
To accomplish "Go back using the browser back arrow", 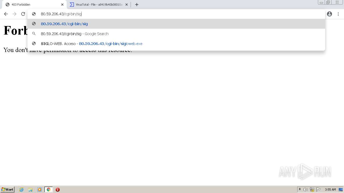I will (x=6, y=14).
